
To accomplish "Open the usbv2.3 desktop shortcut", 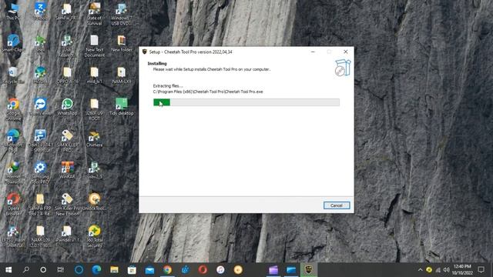I will pos(94,170).
